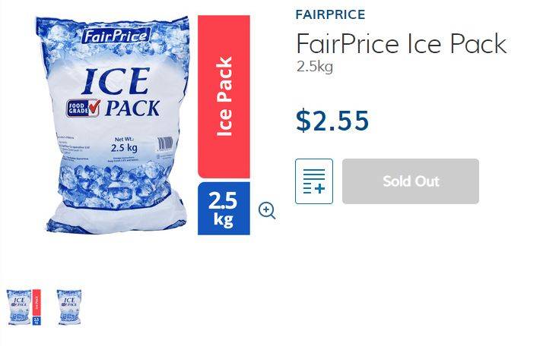543x346 pixels.
Task: Click the red vertical Ice Pack banner
Action: pyautogui.click(x=224, y=96)
